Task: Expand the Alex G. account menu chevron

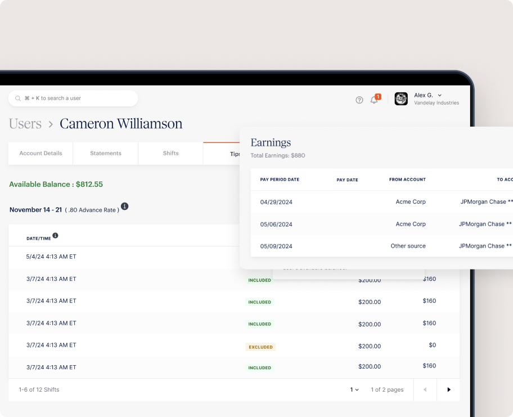Action: (440, 95)
